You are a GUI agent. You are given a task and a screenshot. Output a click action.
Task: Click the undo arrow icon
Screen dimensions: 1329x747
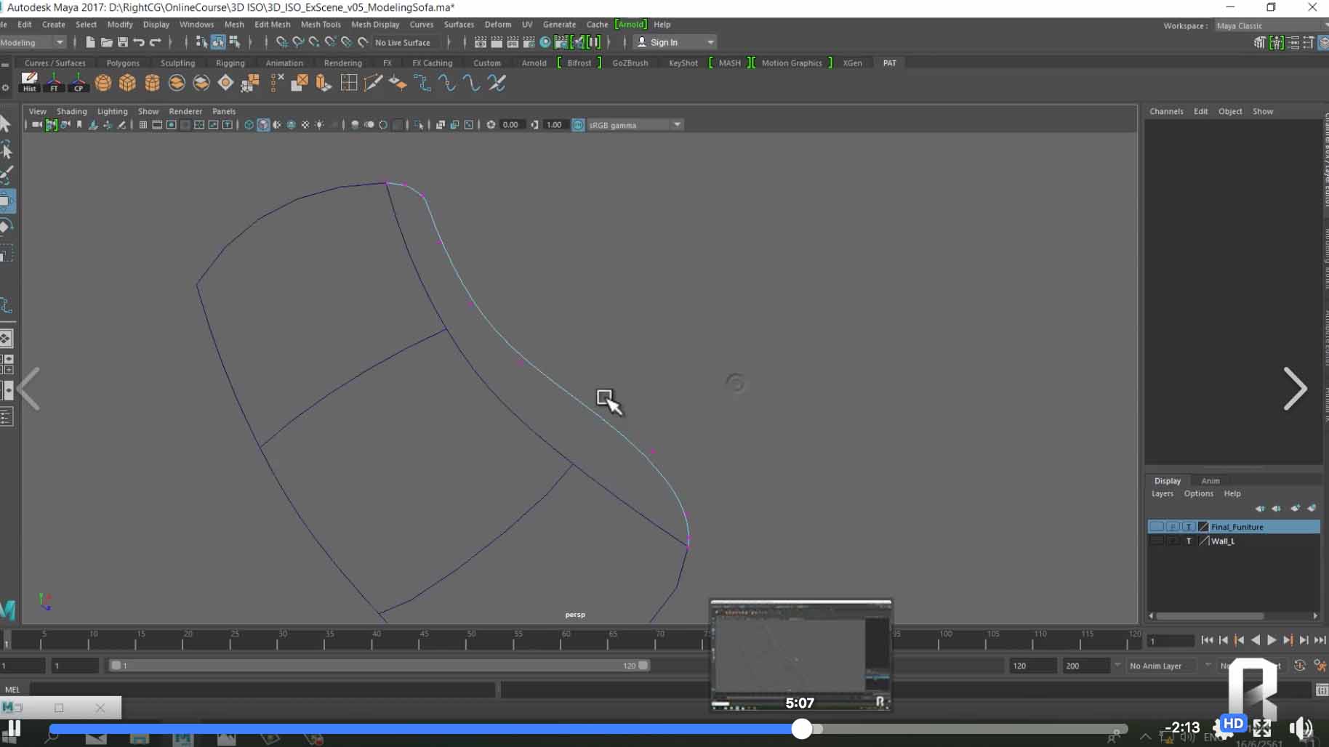click(139, 43)
